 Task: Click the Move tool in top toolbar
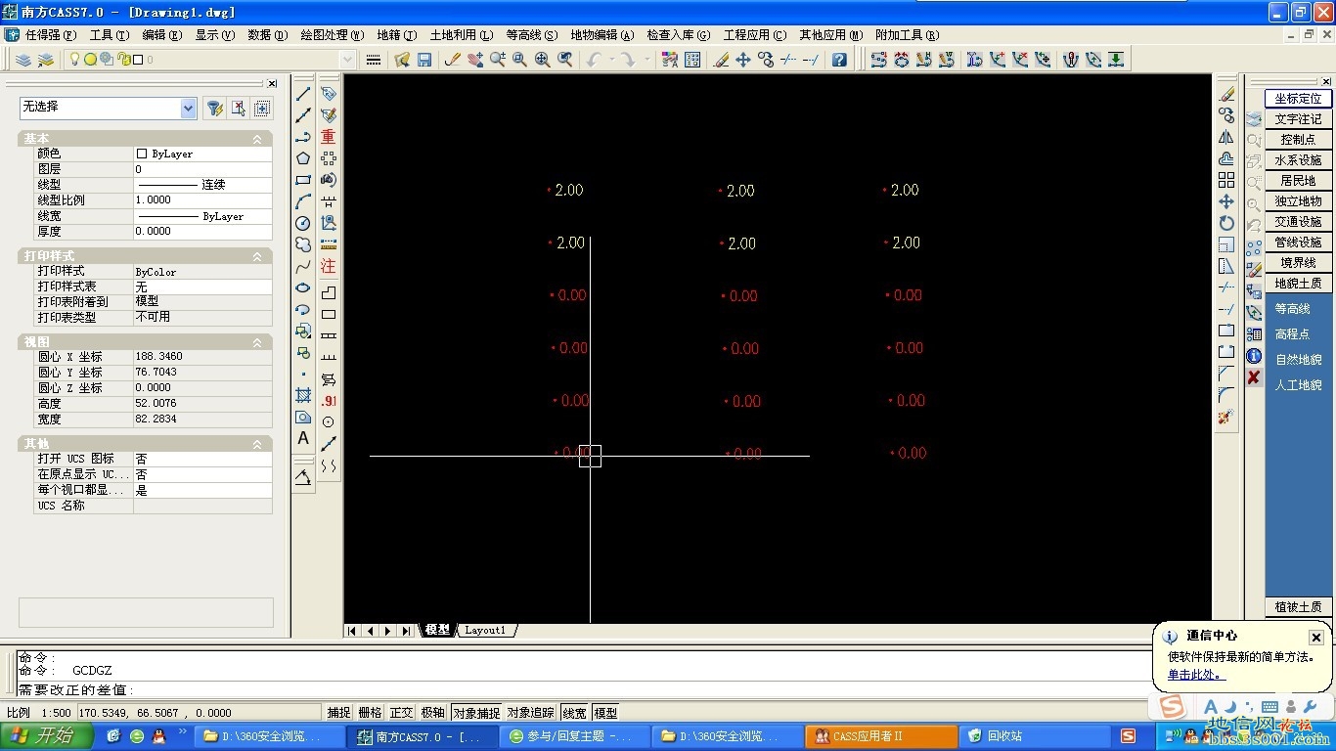click(x=743, y=60)
